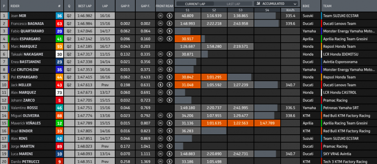Click Francesco BAGNAIA's rear tyre S icon
This screenshot has width=377, height=164.
(x=169, y=23)
